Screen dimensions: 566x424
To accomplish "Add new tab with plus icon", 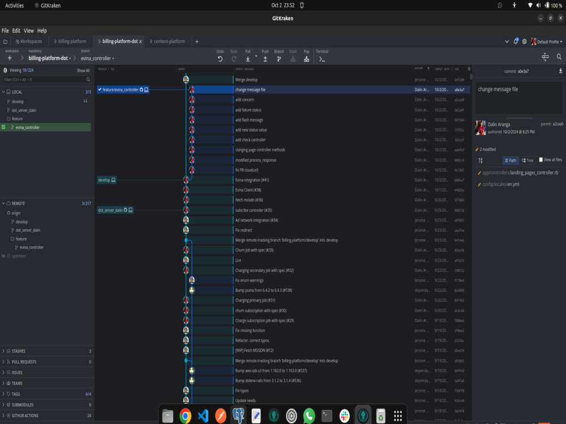I will pos(197,41).
